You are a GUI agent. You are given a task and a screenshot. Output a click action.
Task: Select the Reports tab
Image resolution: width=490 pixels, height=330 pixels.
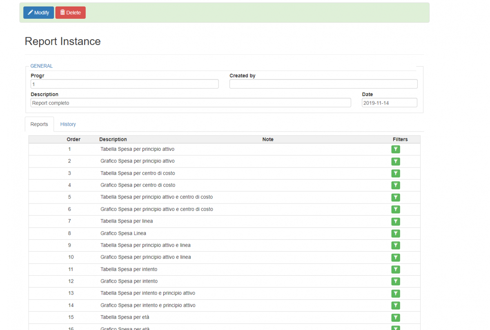(x=39, y=124)
